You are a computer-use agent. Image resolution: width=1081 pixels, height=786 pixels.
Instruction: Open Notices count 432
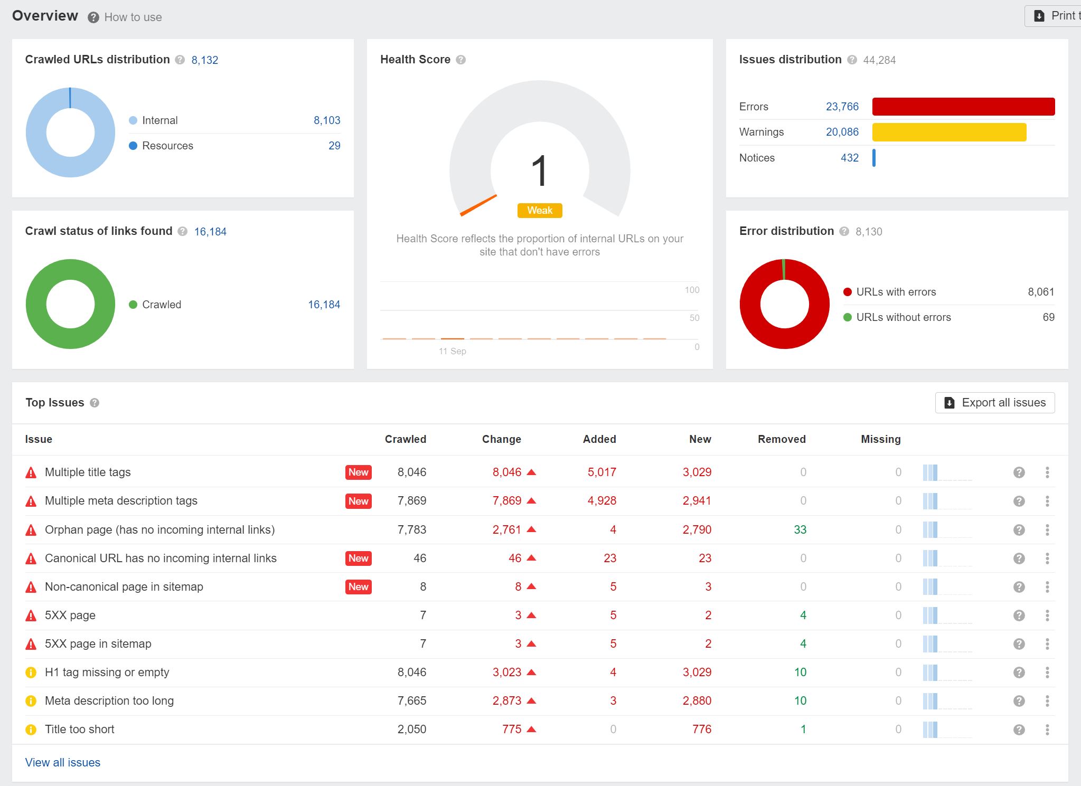[x=850, y=158]
